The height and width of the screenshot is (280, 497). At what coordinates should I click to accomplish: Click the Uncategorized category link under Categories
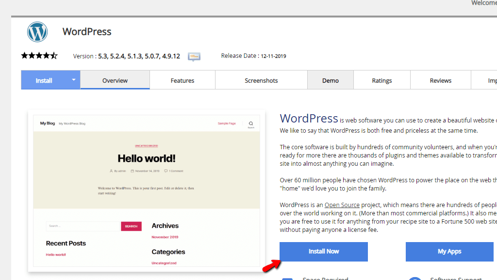(x=164, y=263)
